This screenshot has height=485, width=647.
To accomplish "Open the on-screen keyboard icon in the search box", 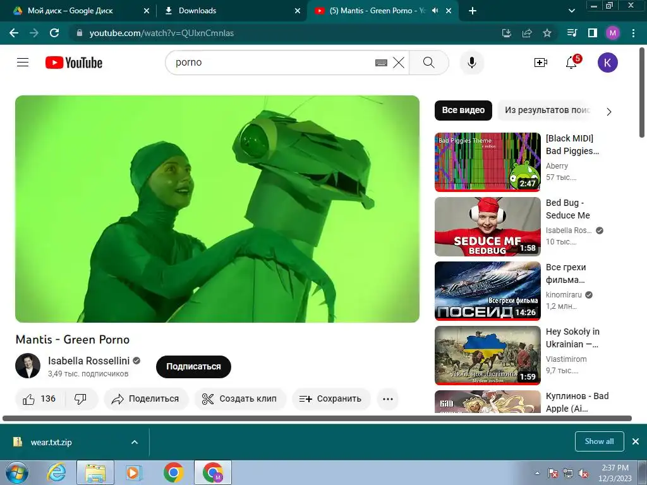I will click(x=381, y=63).
